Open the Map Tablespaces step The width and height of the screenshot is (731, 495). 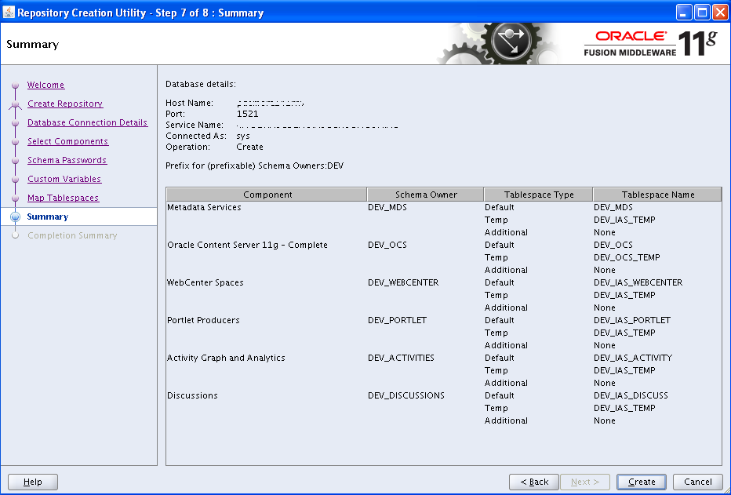[x=63, y=198]
